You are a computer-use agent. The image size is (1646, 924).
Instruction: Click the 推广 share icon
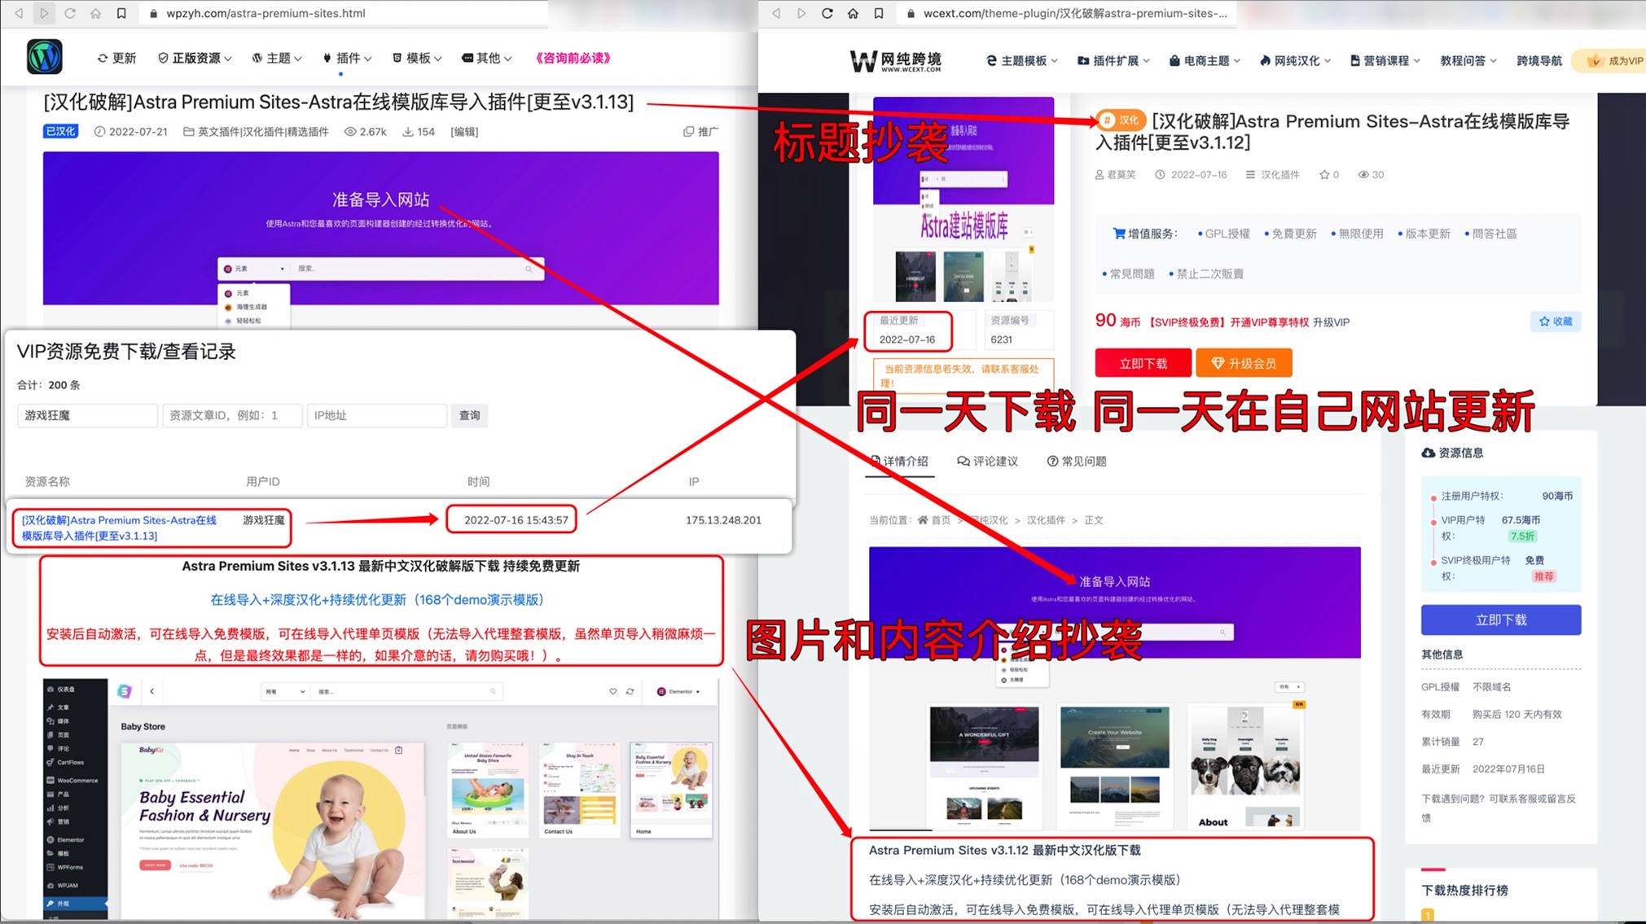click(x=700, y=131)
